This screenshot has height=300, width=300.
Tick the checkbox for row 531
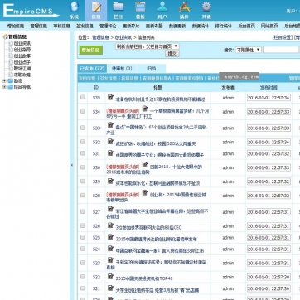83,153
